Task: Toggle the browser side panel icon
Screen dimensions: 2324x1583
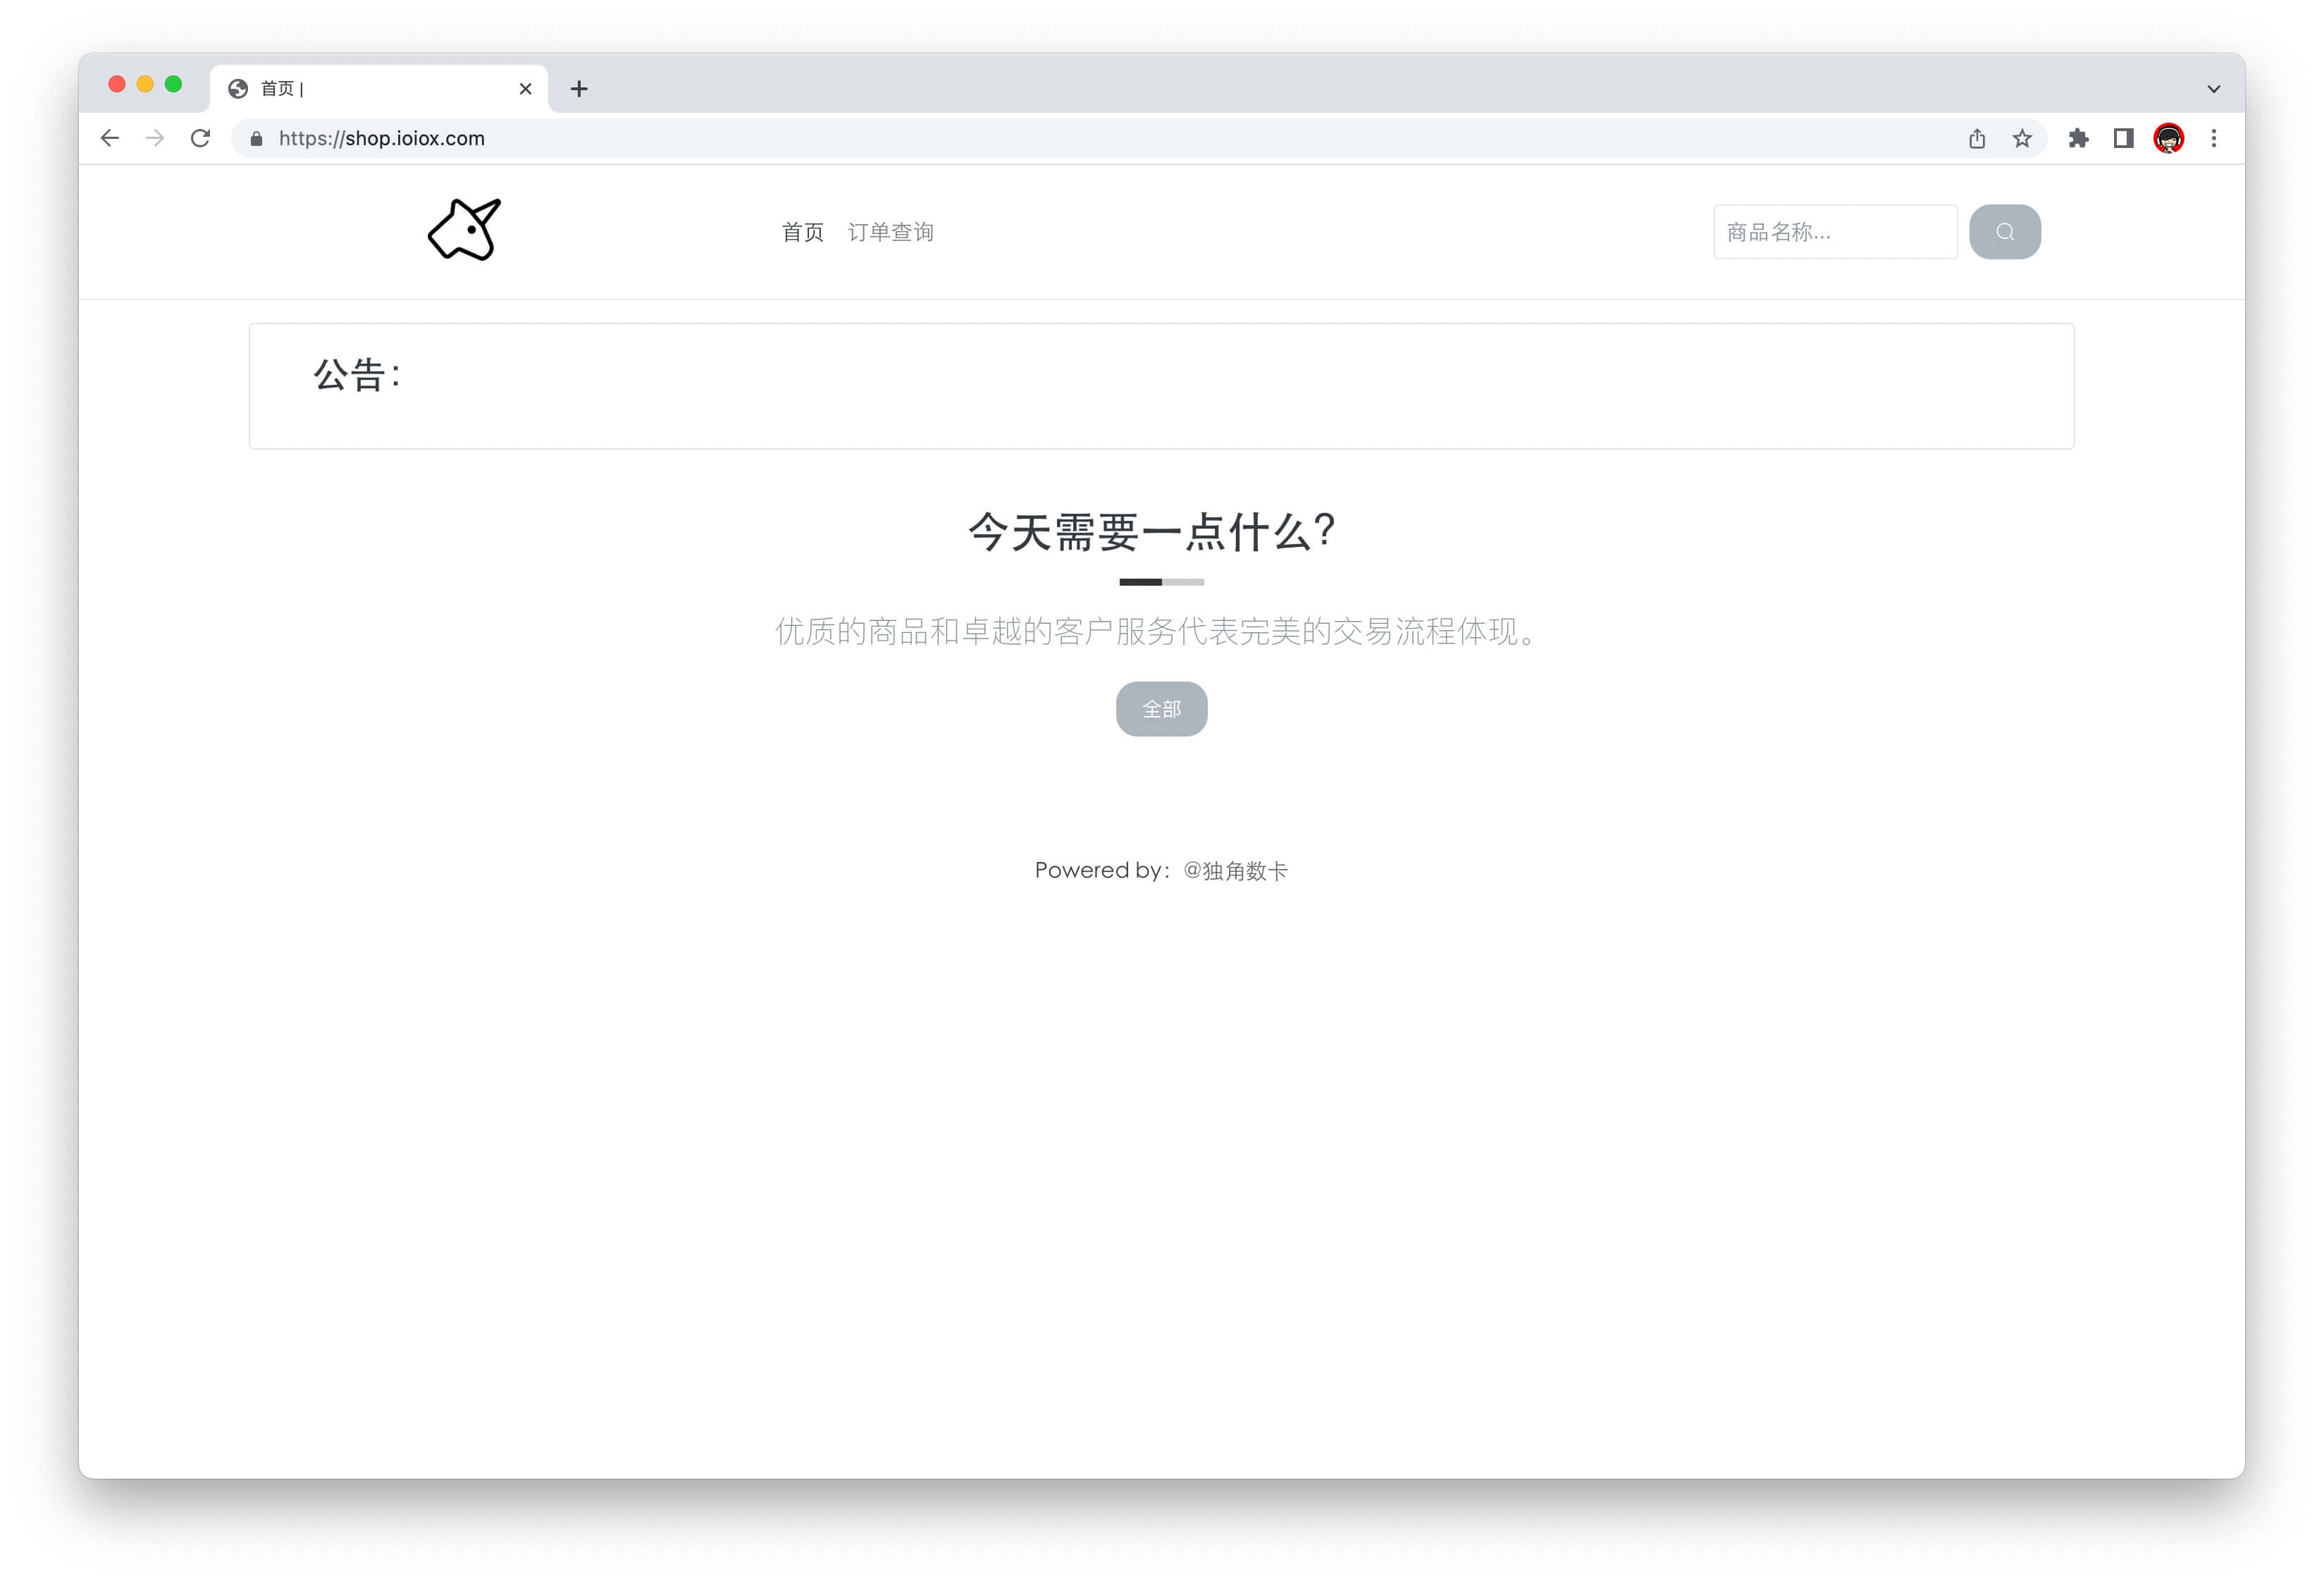Action: point(2123,138)
